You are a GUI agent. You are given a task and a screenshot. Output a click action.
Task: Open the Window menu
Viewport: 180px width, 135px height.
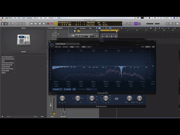(x=51, y=18)
